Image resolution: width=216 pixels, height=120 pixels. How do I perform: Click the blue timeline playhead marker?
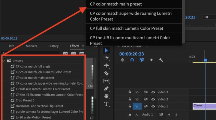click(205, 60)
